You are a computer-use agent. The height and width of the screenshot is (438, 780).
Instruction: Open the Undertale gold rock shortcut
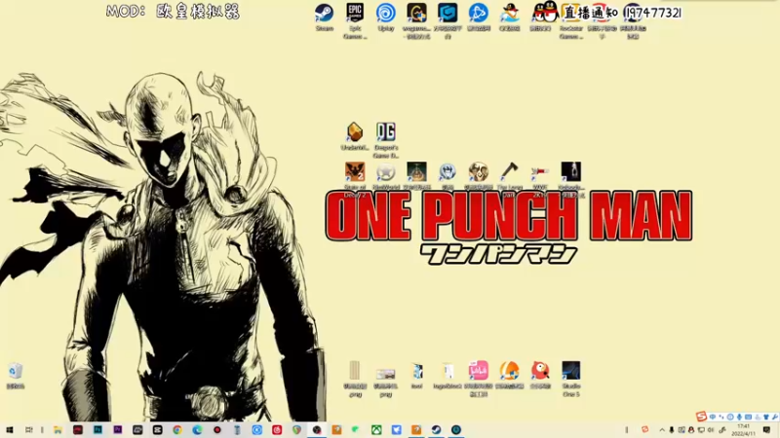coord(355,136)
